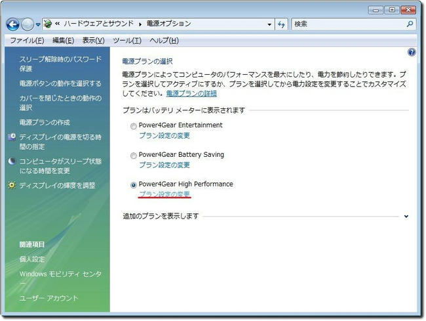Open 電源ボタンの動作を選択する sidebar link
Screen dimensions: 426x321
(60, 83)
